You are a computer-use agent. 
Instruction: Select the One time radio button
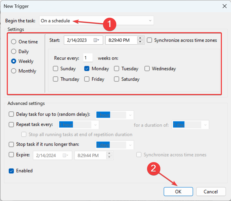click(x=14, y=42)
